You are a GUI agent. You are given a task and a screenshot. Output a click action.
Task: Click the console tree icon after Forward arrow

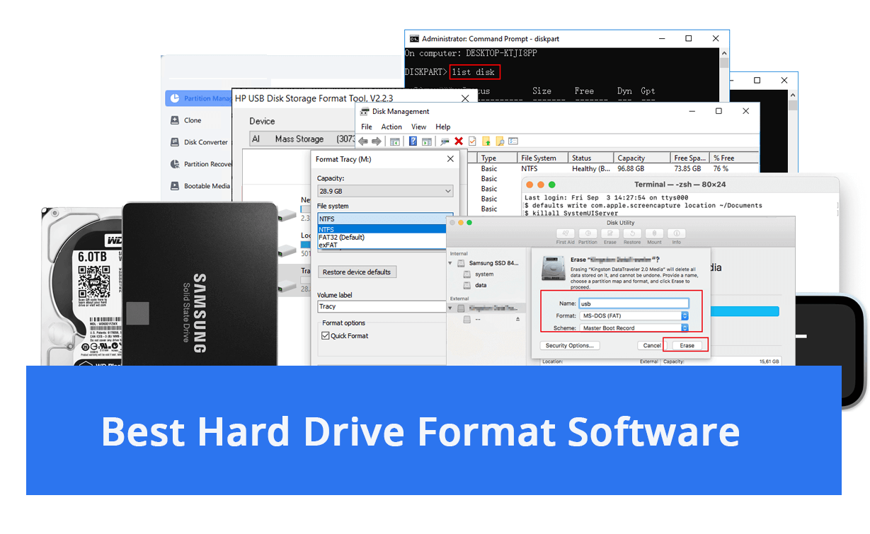(x=395, y=141)
